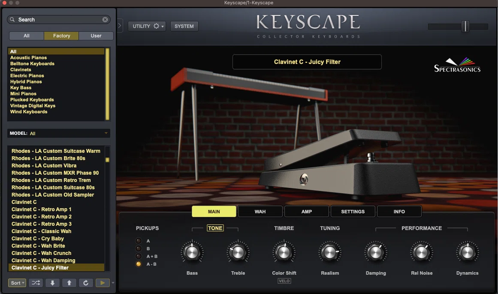The height and width of the screenshot is (294, 498).
Task: Shuffle presets with the shuffle icon
Action: [x=36, y=282]
